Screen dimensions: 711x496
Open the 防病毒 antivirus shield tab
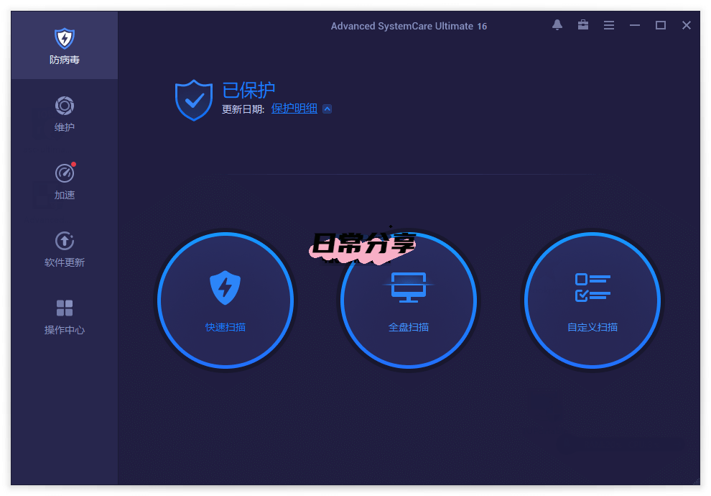coord(65,45)
